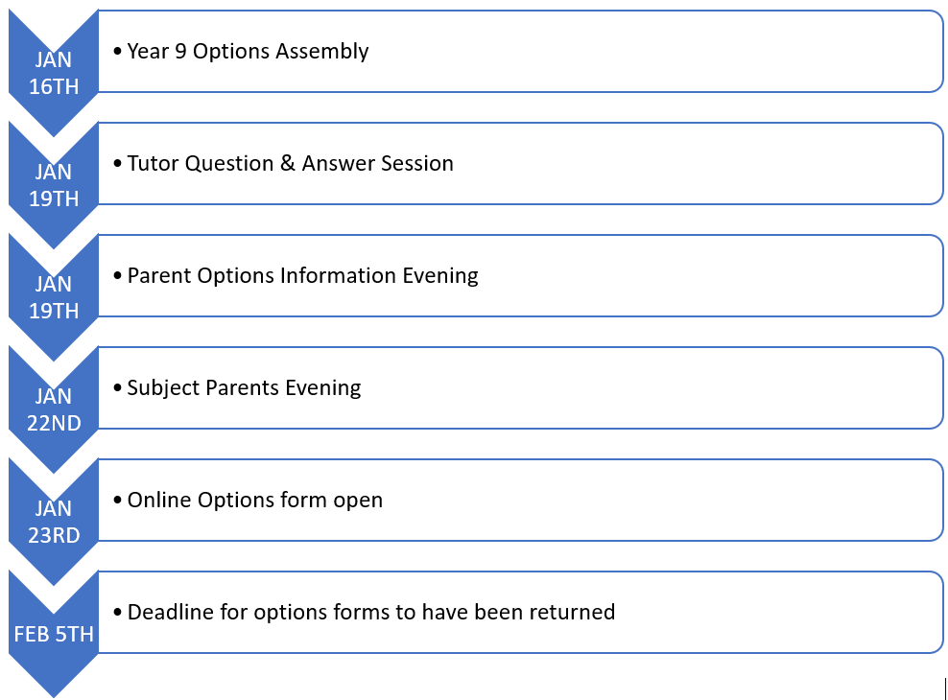Screen dimensions: 948x700
Task: Click the 'Year 9 Options Assembly' text
Action: 248,52
